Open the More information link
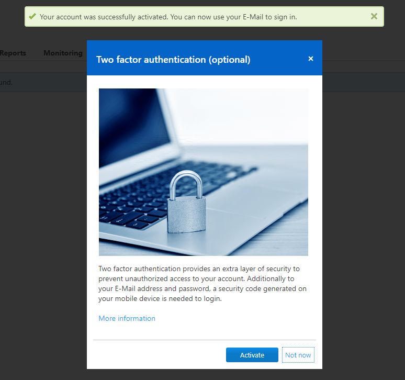The height and width of the screenshot is (380, 405). click(127, 318)
